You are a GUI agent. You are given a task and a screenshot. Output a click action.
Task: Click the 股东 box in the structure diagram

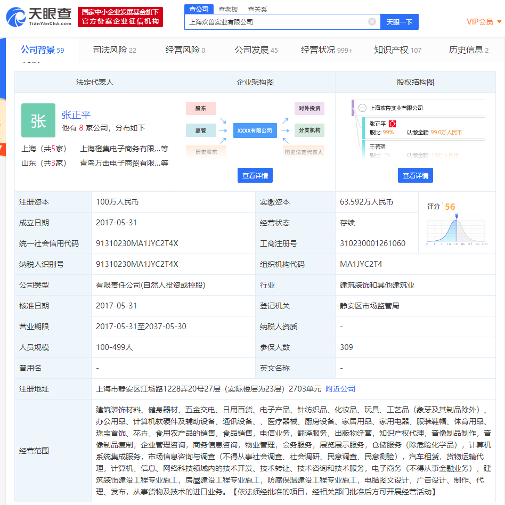(x=200, y=108)
